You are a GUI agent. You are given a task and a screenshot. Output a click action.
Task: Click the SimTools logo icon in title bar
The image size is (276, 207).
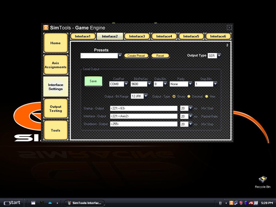tap(46, 28)
